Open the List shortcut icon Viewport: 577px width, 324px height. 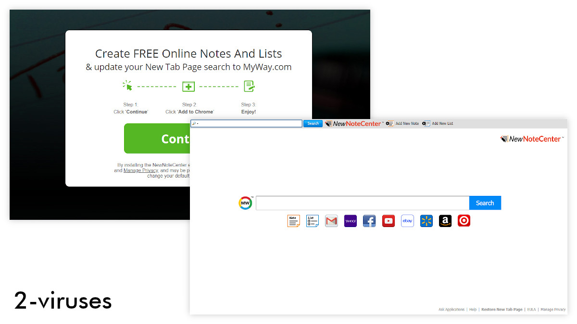[x=312, y=221]
